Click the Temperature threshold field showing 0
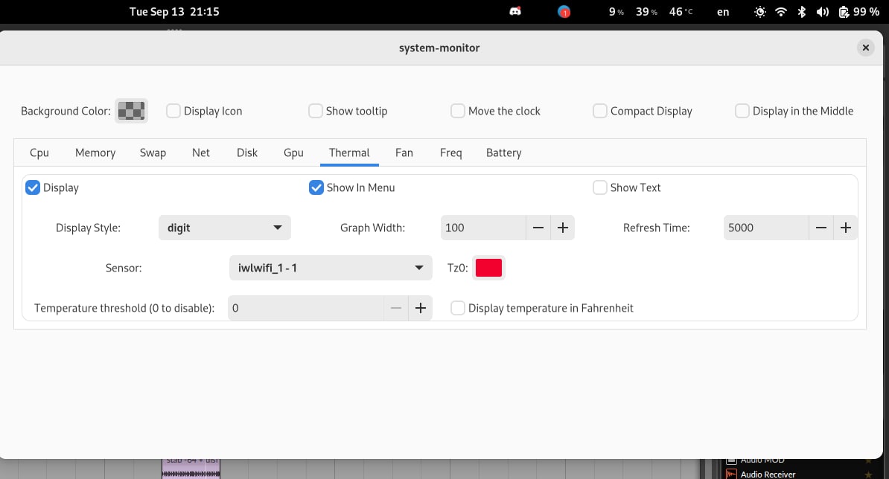The width and height of the screenshot is (889, 479). [306, 308]
